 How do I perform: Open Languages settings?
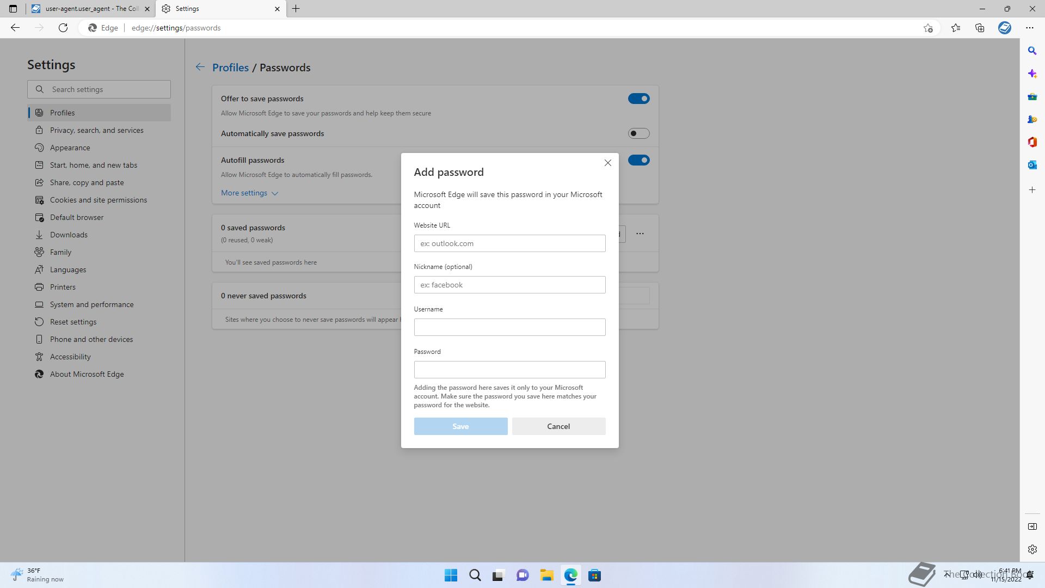point(99,269)
